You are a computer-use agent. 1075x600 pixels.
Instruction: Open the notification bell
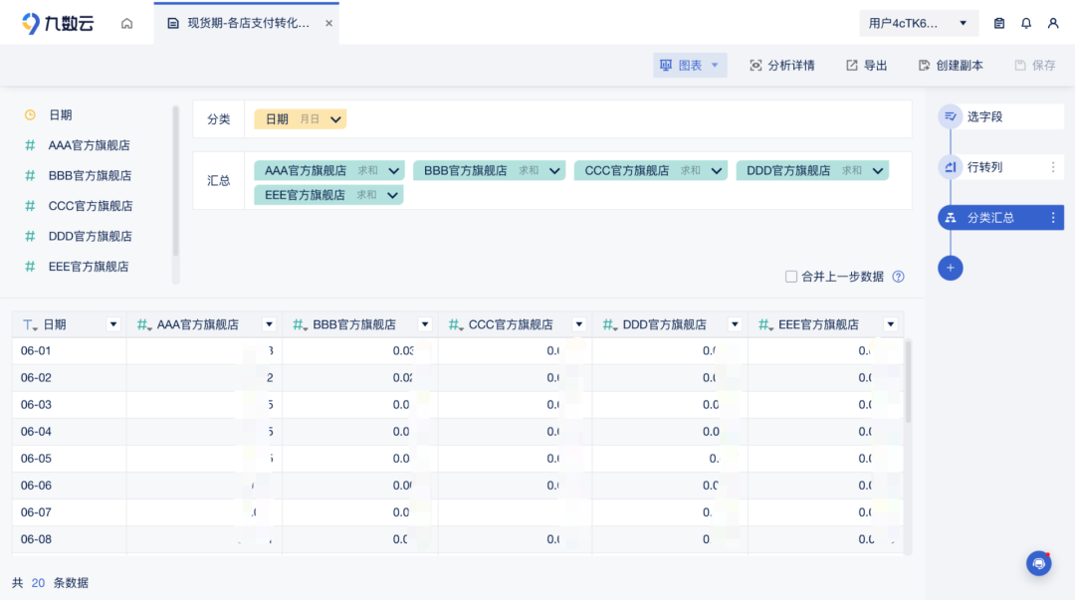coord(1026,22)
